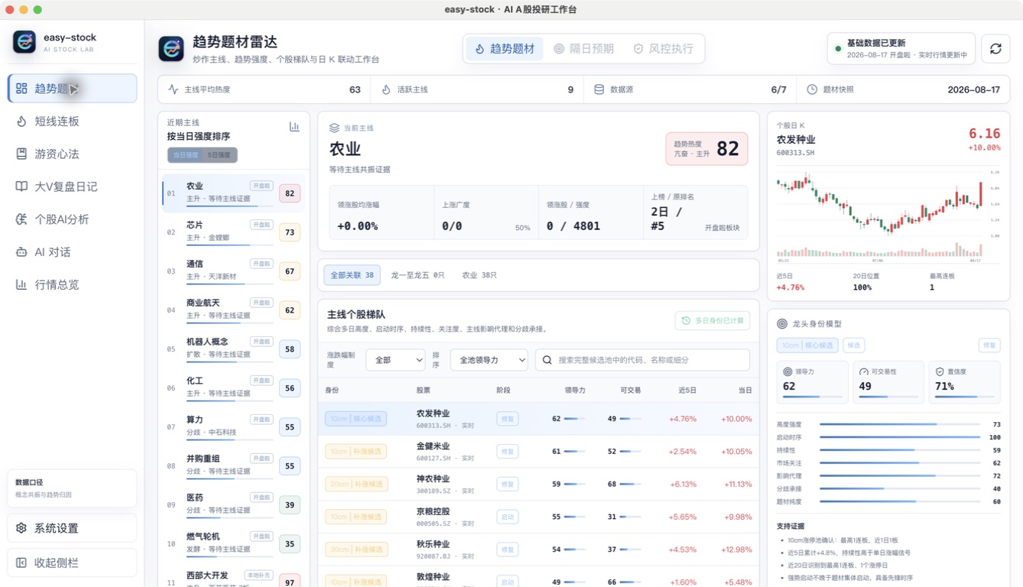Switch to the 趋势题材 tab
1023x587 pixels.
point(505,49)
